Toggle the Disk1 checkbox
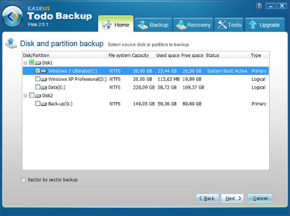290x216 pixels. pos(32,63)
